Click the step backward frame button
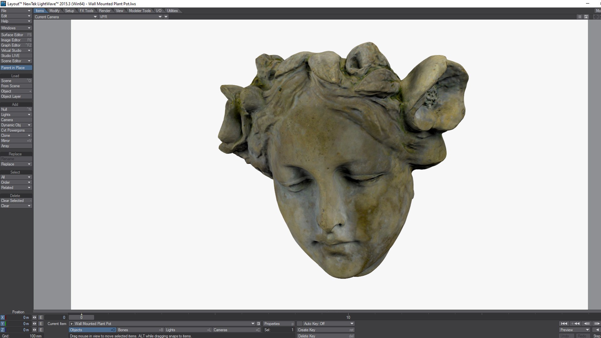The width and height of the screenshot is (601, 338). tap(587, 324)
